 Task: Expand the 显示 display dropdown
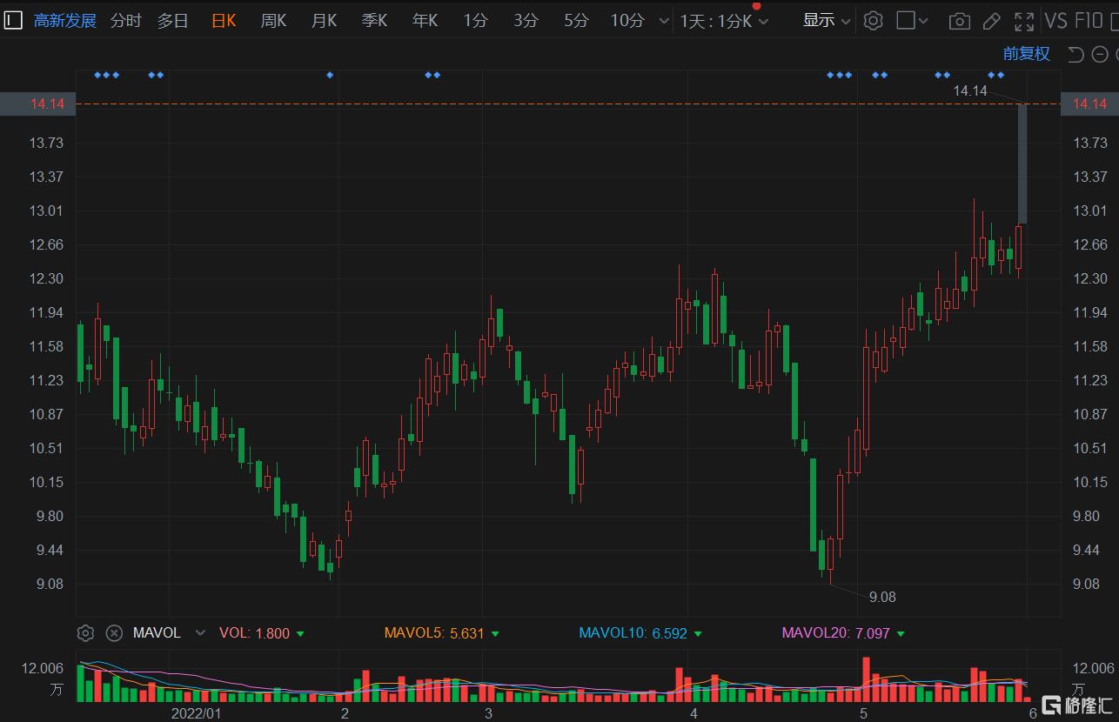[826, 21]
